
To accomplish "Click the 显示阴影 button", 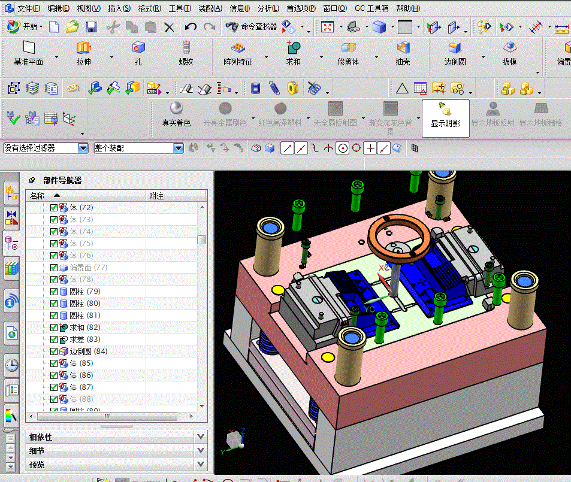I will tap(445, 118).
